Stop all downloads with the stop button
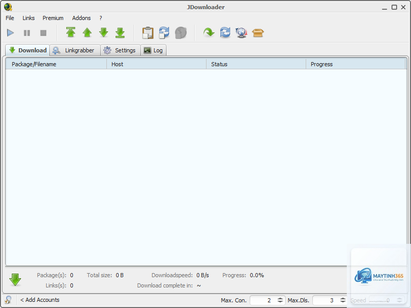 [43, 33]
